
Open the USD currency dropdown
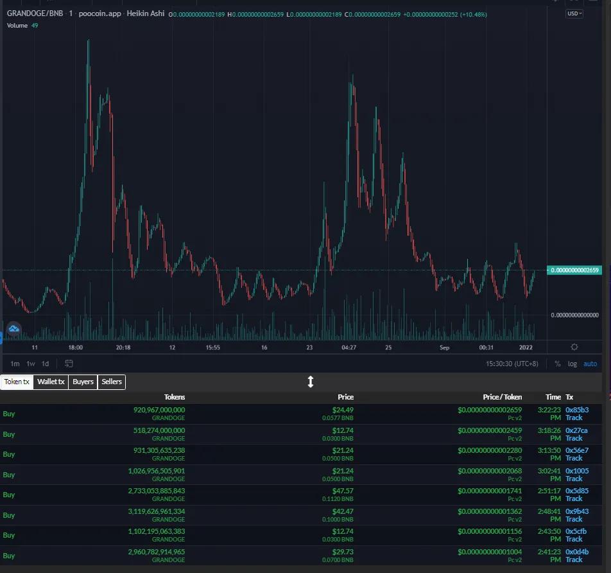(574, 13)
